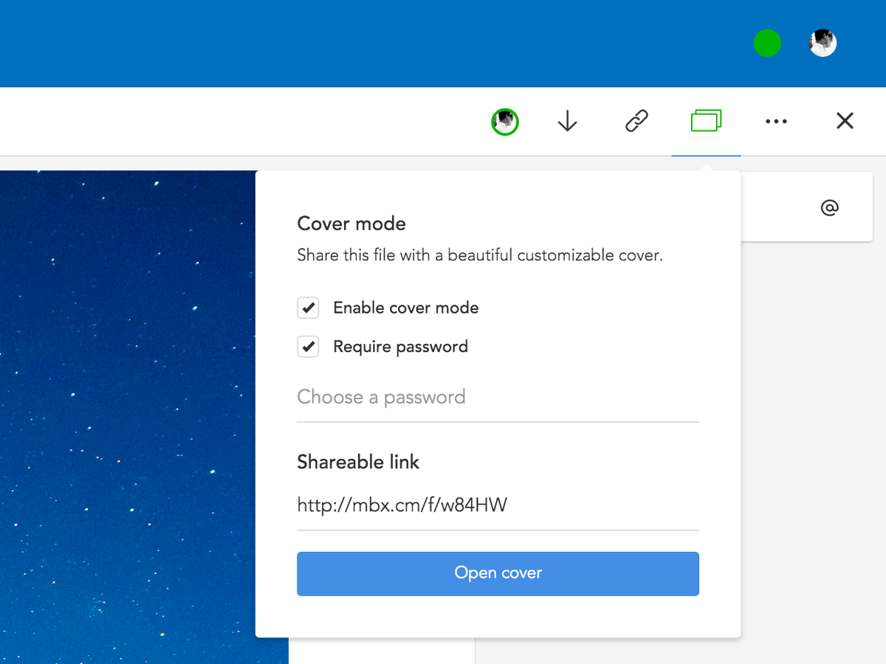The height and width of the screenshot is (664, 886).
Task: Click the green-ringed collaborator avatar in the toolbar
Action: click(x=505, y=122)
